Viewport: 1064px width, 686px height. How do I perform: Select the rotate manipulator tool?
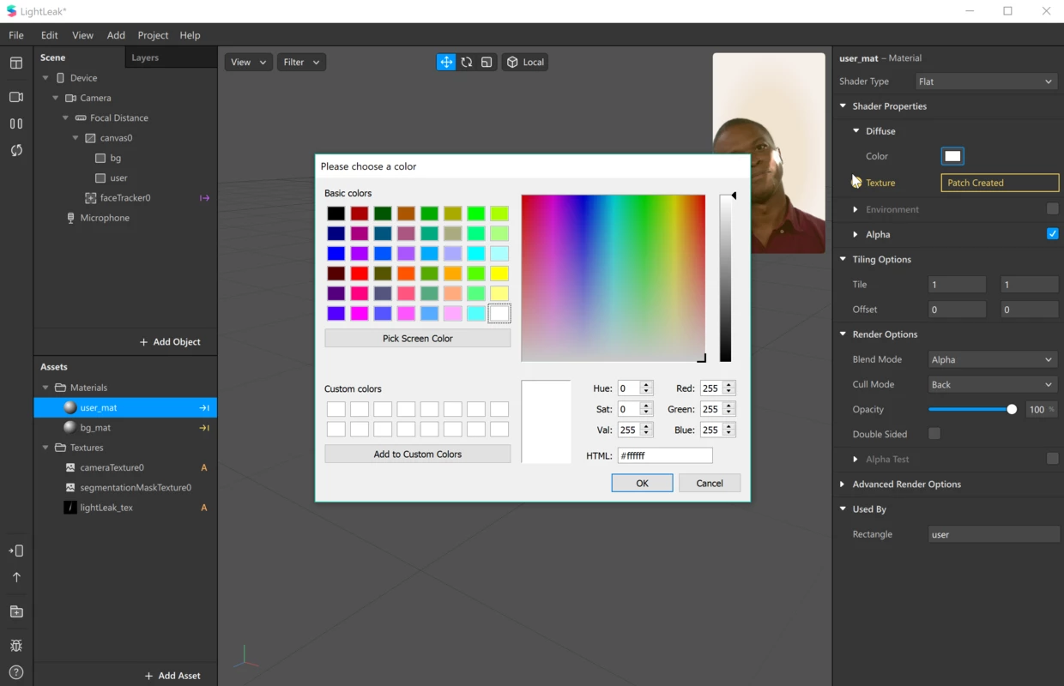(x=466, y=62)
